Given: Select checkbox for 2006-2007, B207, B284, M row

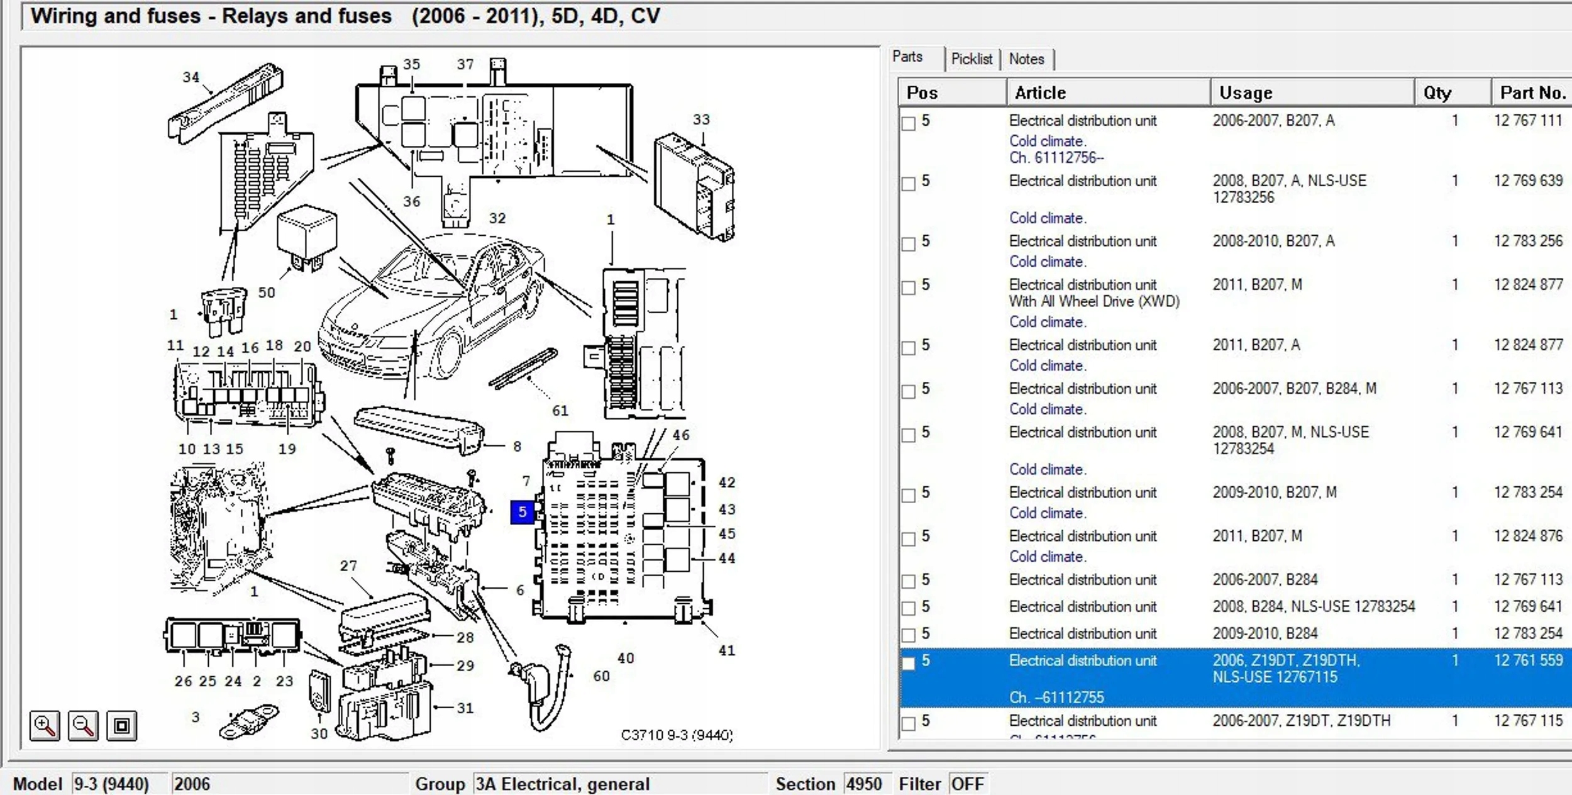Looking at the screenshot, I should click(x=908, y=391).
